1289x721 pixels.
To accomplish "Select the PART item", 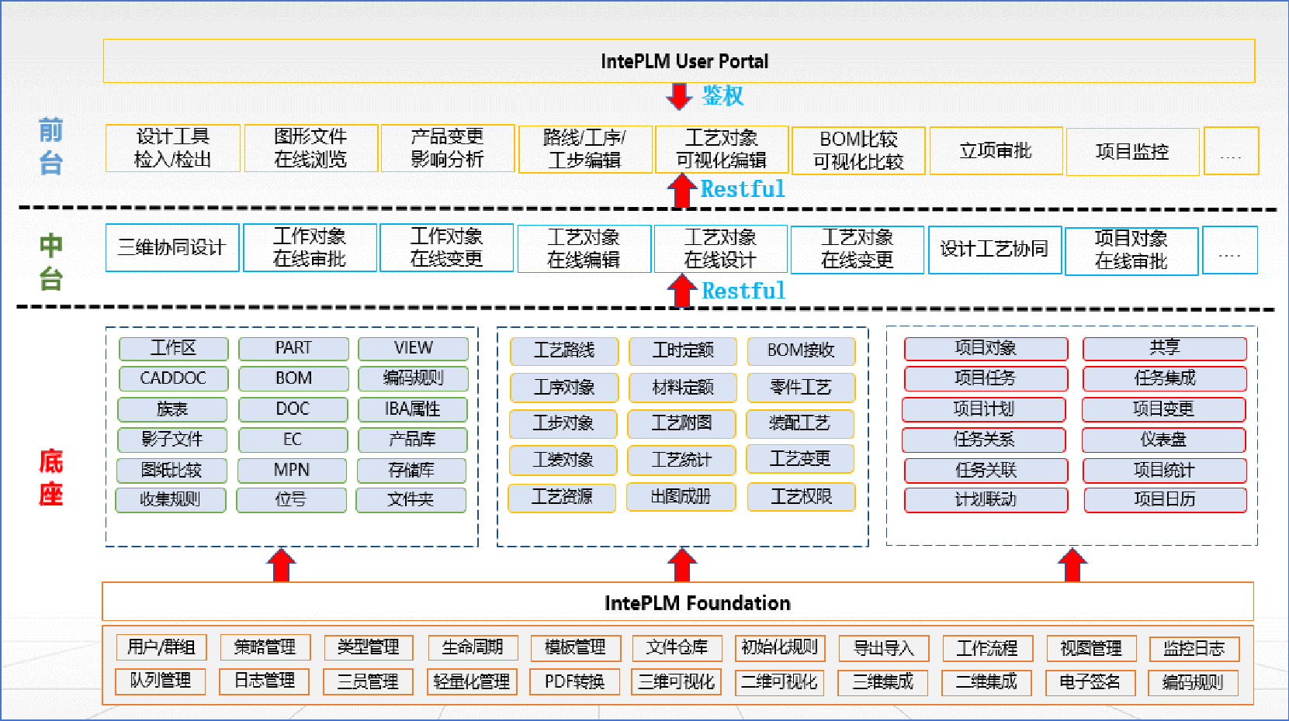I will click(293, 348).
